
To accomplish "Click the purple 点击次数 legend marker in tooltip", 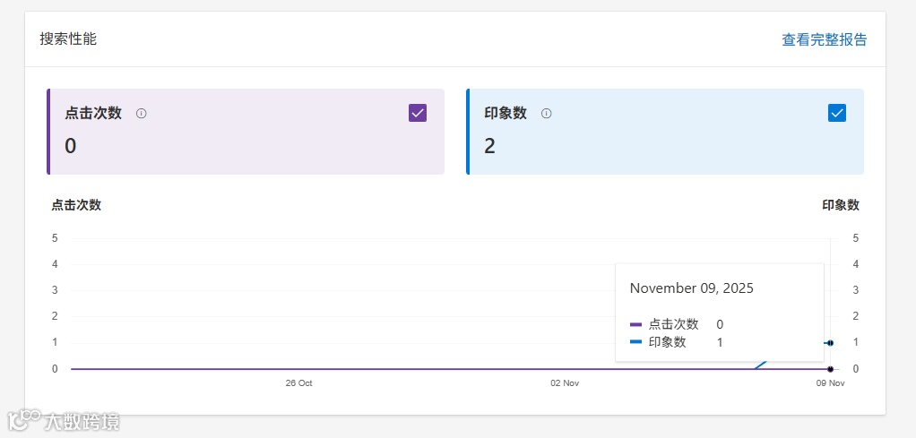I will (x=636, y=324).
